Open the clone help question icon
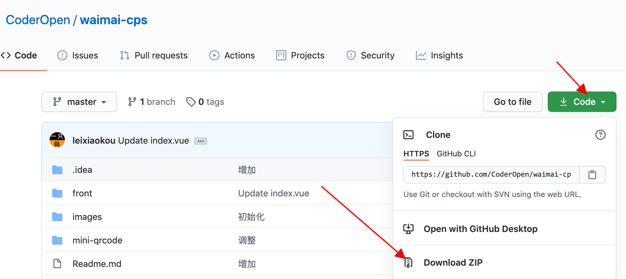626x279 pixels. [x=600, y=135]
